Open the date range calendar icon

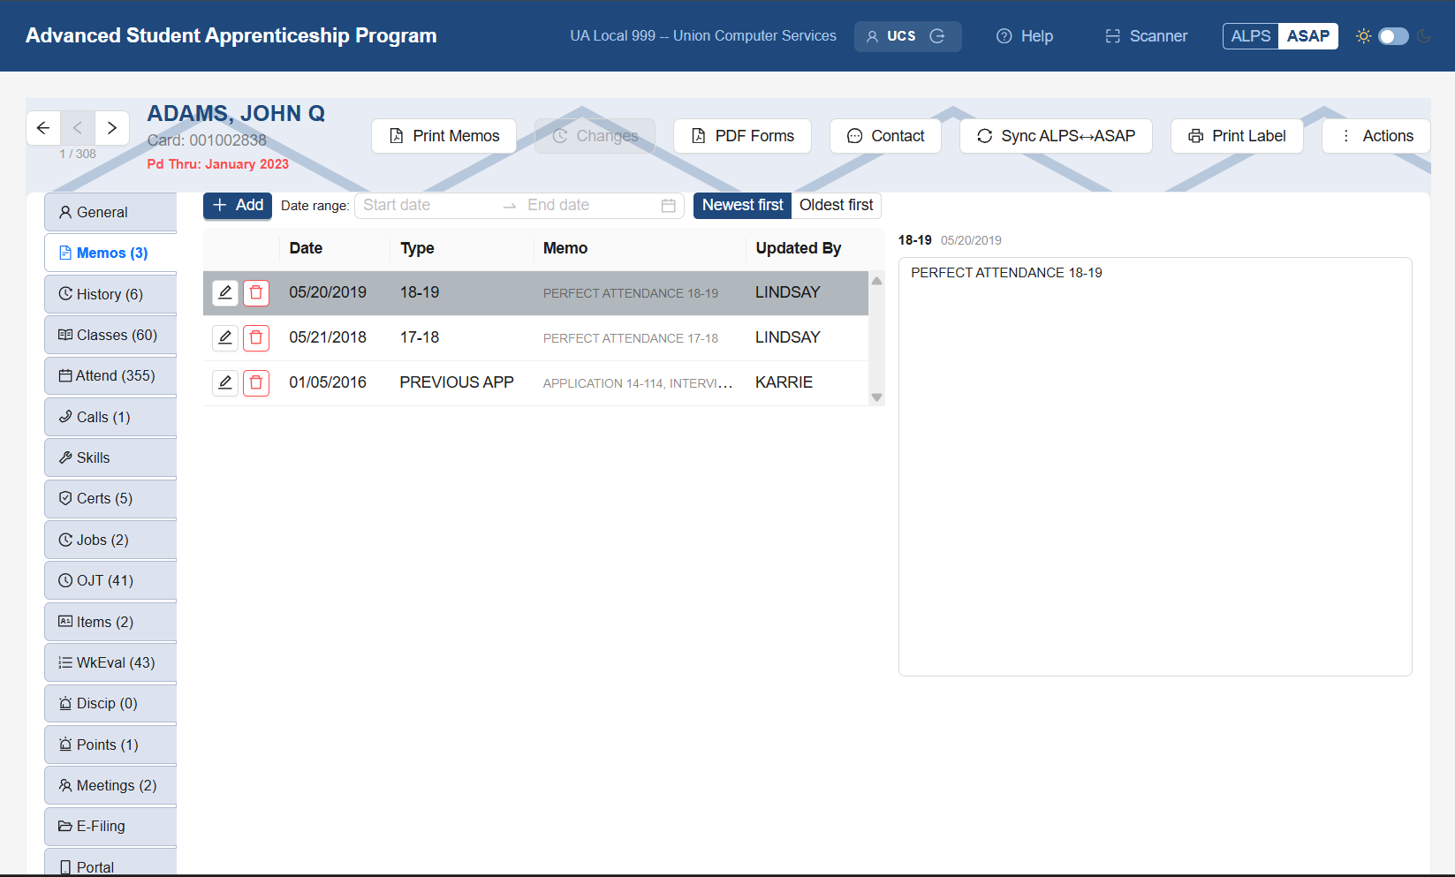tap(669, 206)
